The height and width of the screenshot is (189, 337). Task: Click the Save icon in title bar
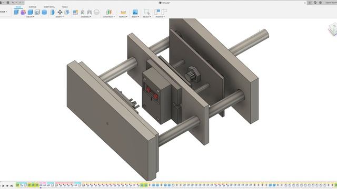8,3
